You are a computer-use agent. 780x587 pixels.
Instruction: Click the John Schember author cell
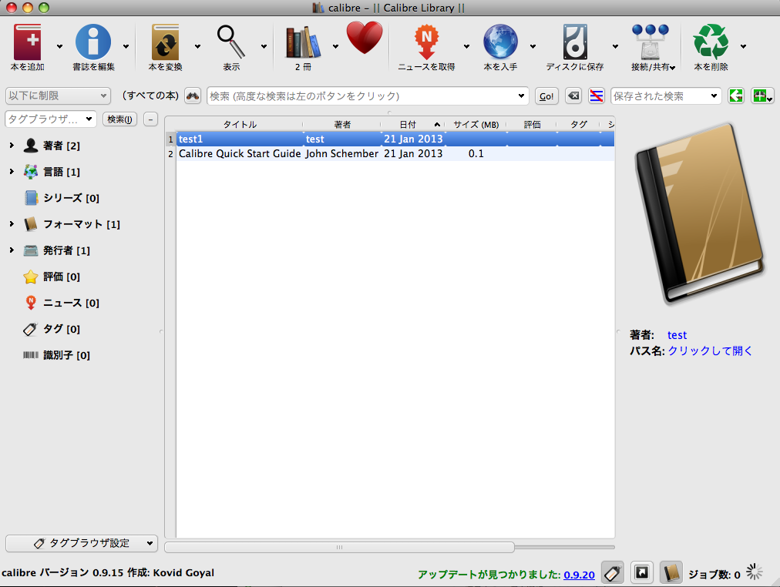point(342,153)
